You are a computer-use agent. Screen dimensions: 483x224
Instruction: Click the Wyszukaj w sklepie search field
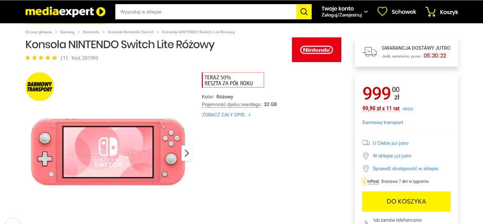click(205, 12)
